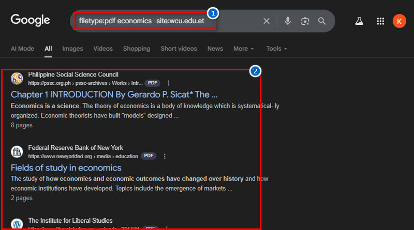
Task: Open "Chapter 1 INTRODUCTION By Gerardo P. Sicat" result
Action: click(114, 95)
